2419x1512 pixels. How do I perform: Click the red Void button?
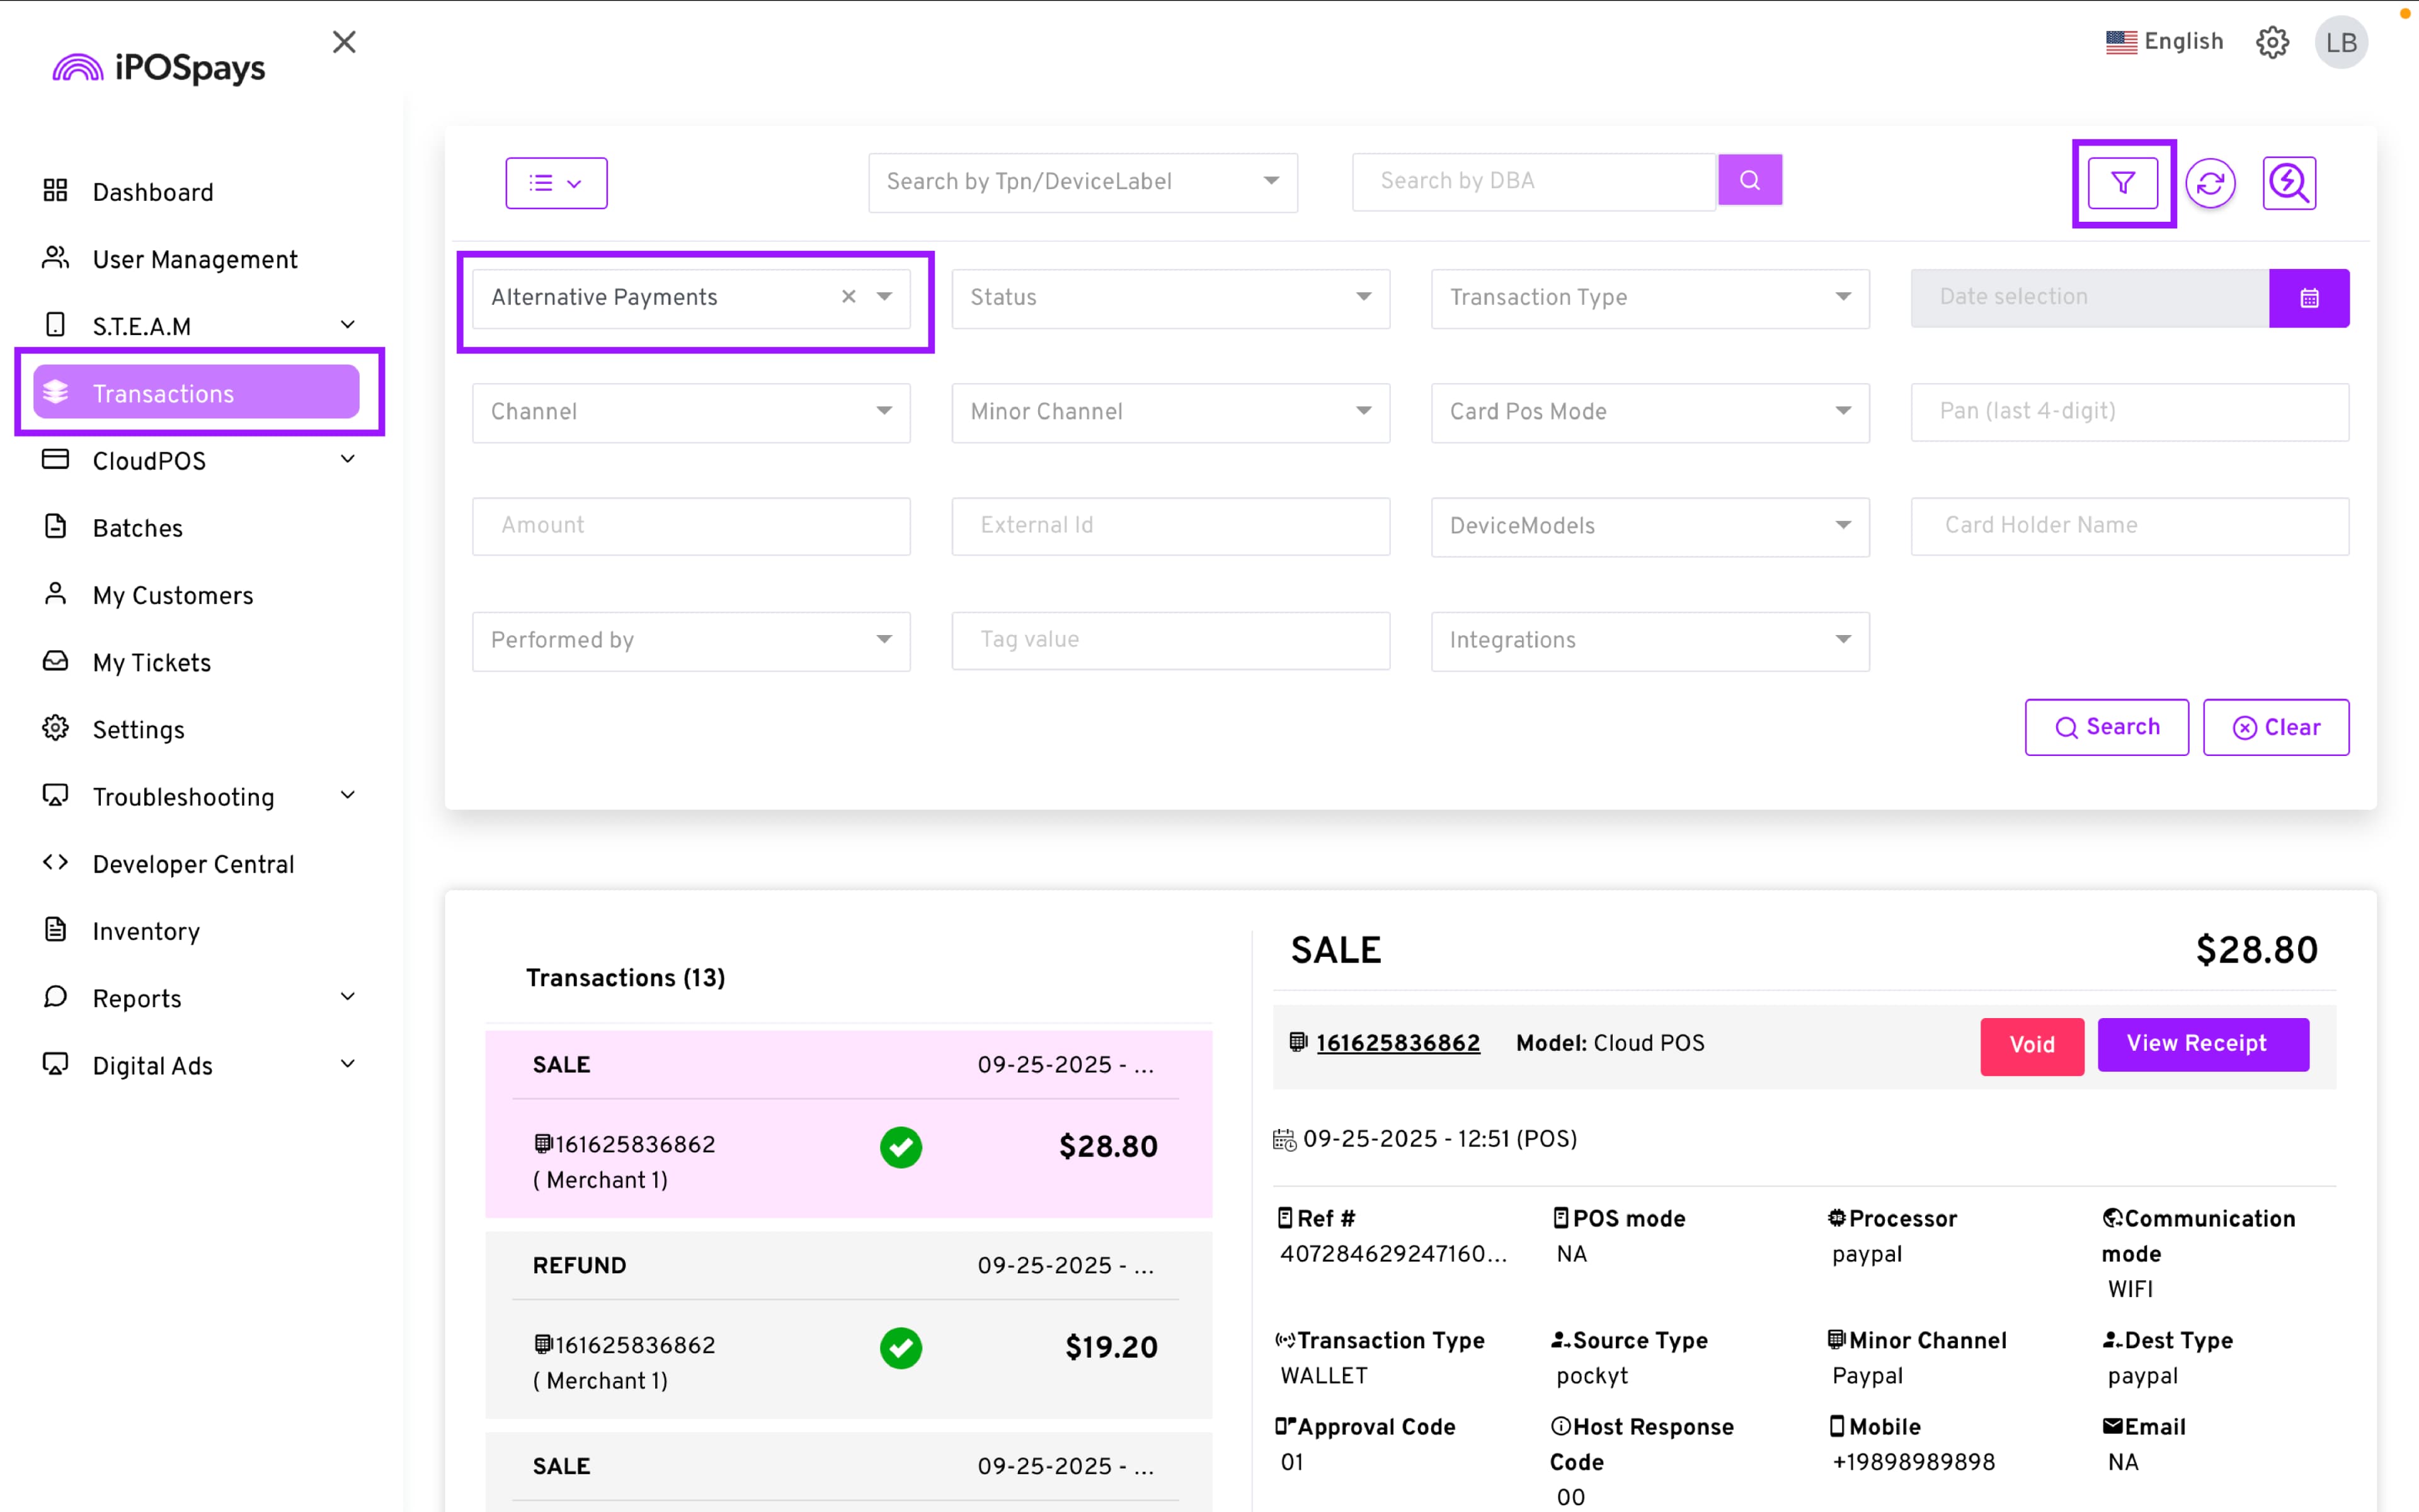pyautogui.click(x=2031, y=1045)
